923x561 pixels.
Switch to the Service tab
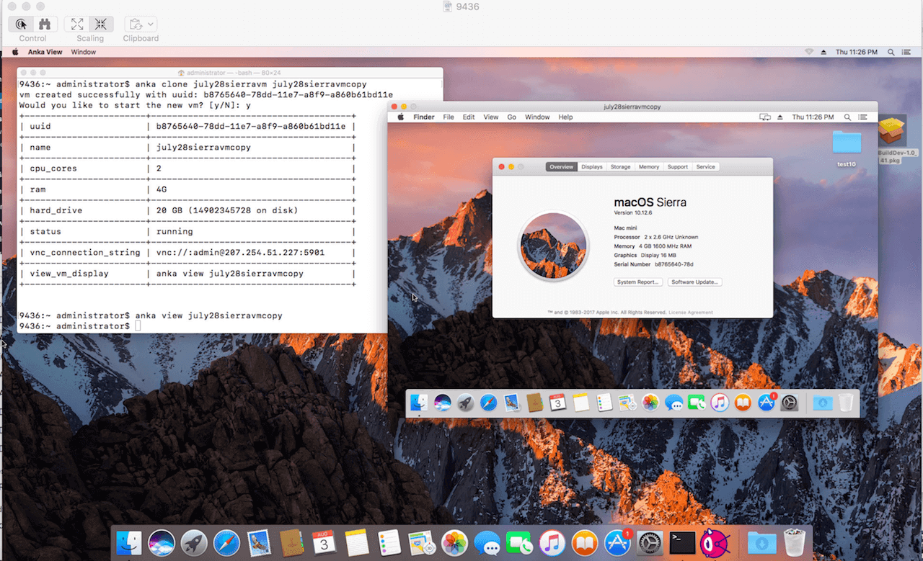coord(706,166)
